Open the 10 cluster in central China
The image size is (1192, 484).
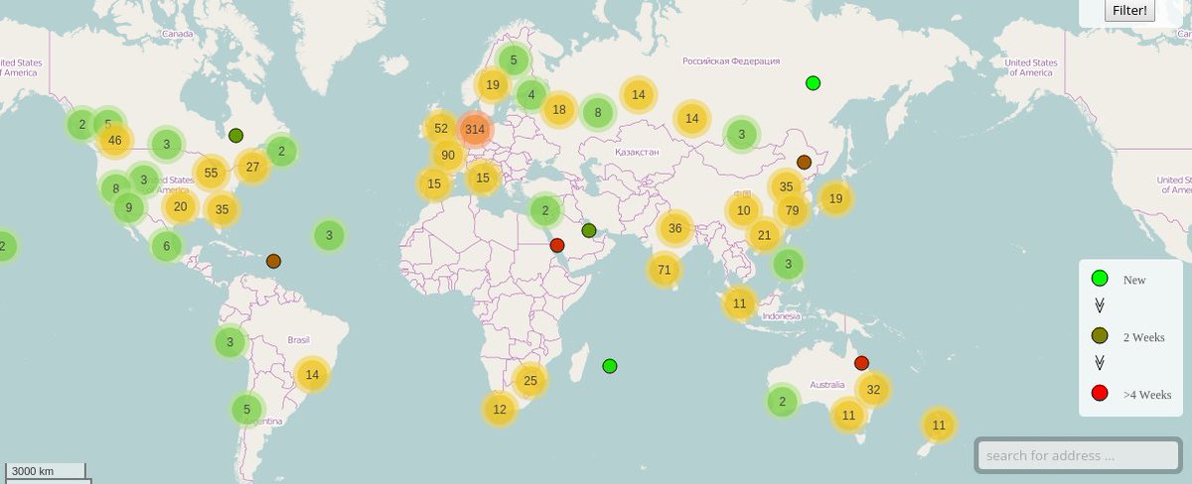point(744,210)
